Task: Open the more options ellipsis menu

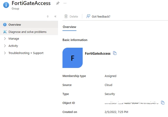Action: (x=65, y=3)
